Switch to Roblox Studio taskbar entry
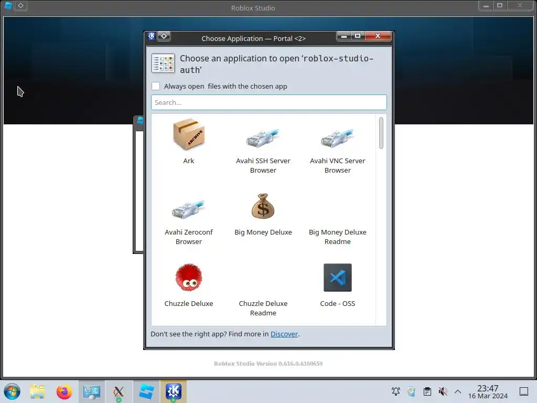Viewport: 537px width, 403px height. click(x=146, y=391)
